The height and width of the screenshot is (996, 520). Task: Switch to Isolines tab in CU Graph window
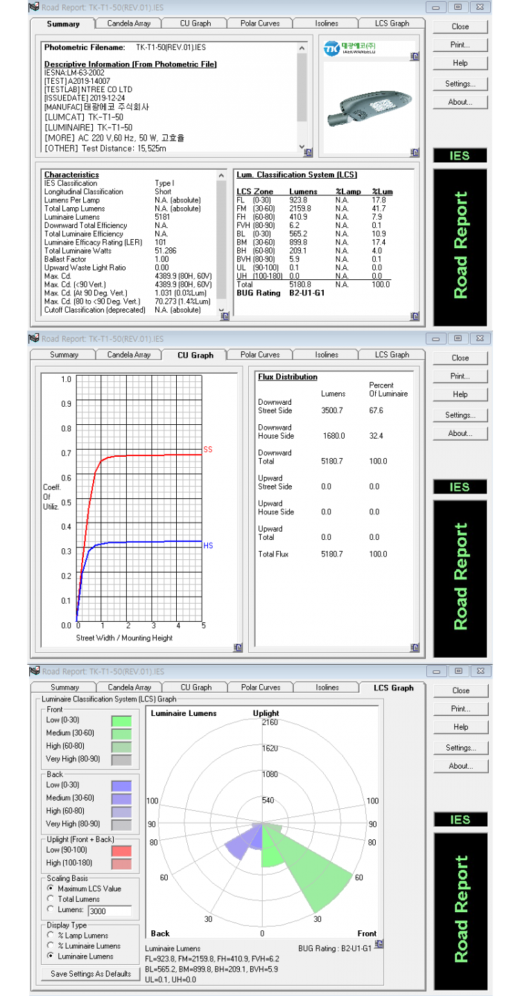coord(327,355)
